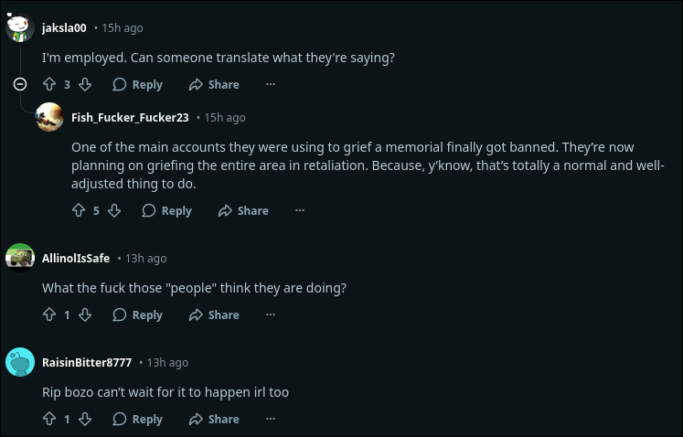The height and width of the screenshot is (437, 683).
Task: Share AllinolIsSafe's comment
Action: click(214, 314)
